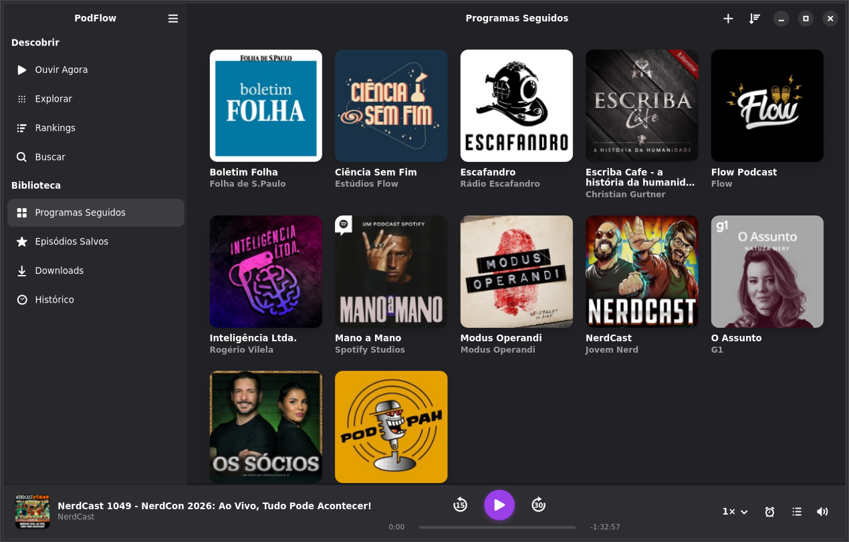This screenshot has width=849, height=542.
Task: Click the "Folha de S.Paulo" author text
Action: 247,184
